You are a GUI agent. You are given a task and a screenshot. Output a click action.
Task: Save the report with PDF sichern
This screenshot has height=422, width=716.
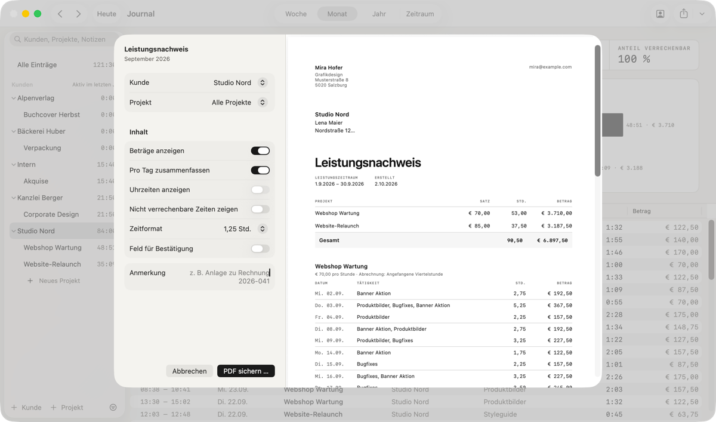tap(246, 371)
